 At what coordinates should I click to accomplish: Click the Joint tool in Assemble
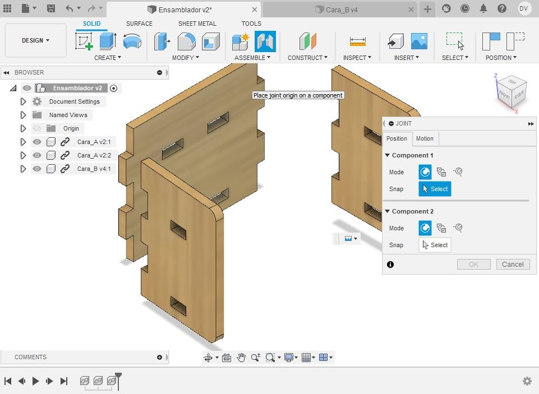click(x=265, y=41)
